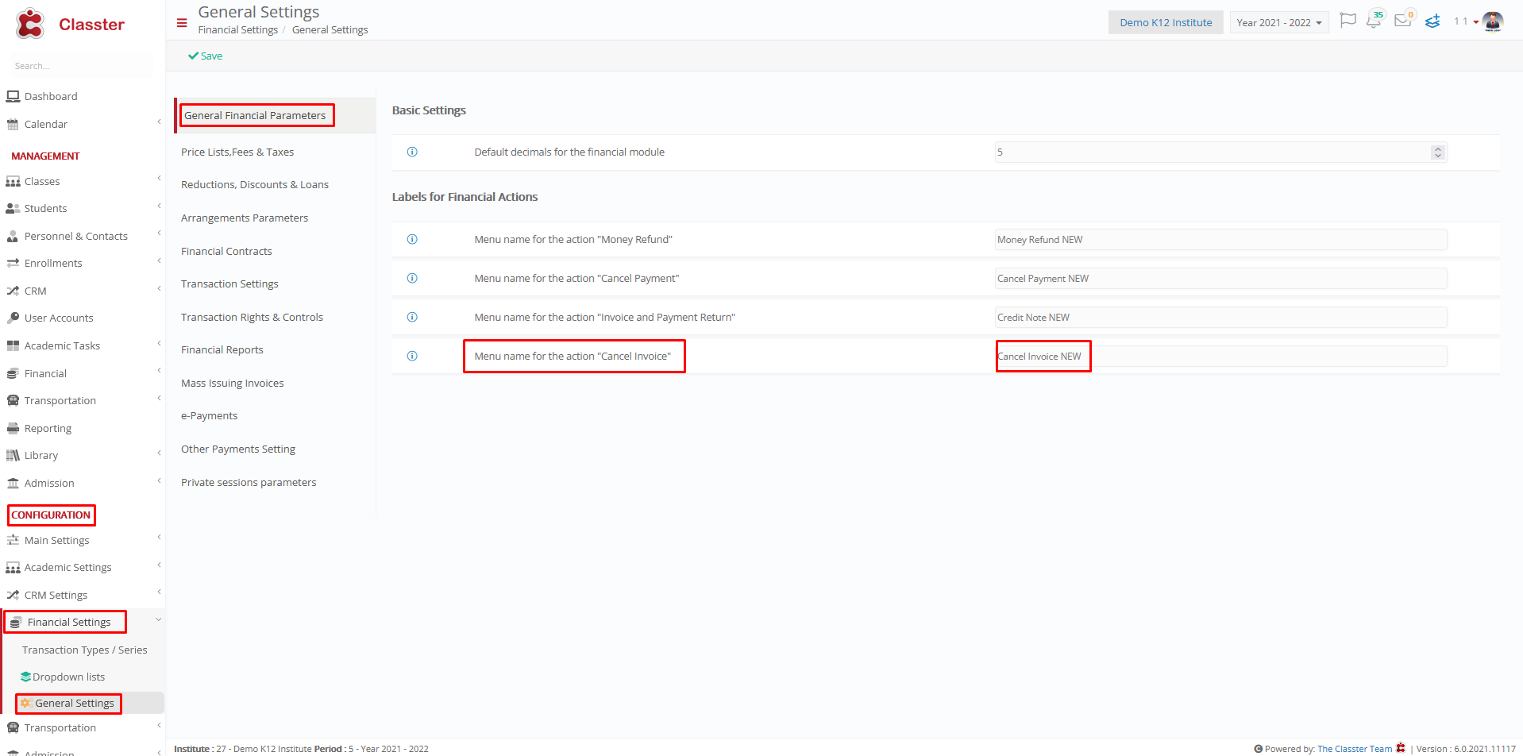The height and width of the screenshot is (756, 1523).
Task: Expand the Calendar menu chevron
Action: [159, 122]
